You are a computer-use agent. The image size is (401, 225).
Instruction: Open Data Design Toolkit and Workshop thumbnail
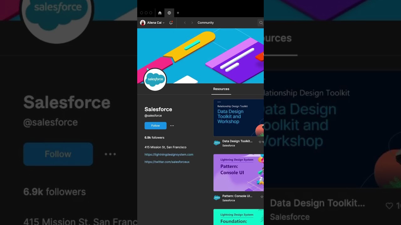(x=238, y=118)
